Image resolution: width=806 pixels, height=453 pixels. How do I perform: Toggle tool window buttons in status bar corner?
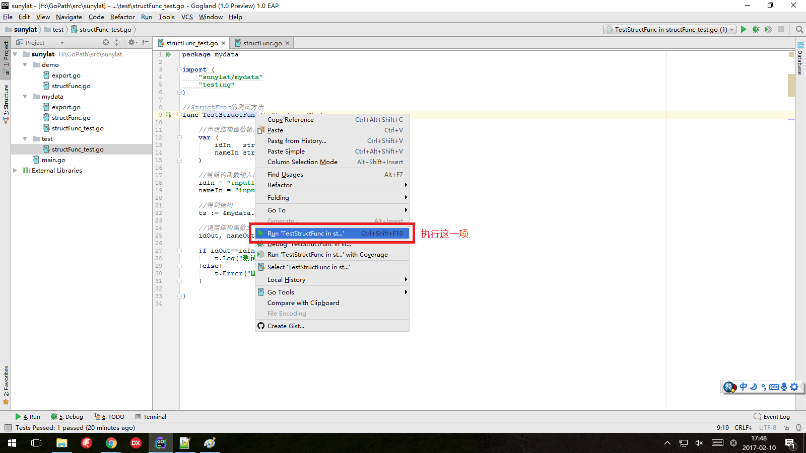pos(8,428)
